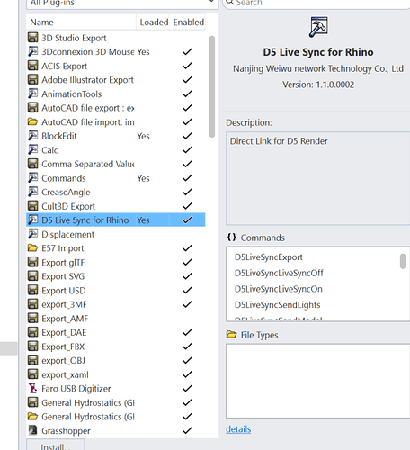The image size is (410, 450).
Task: Click the Export SVG disk icon
Action: point(33,276)
